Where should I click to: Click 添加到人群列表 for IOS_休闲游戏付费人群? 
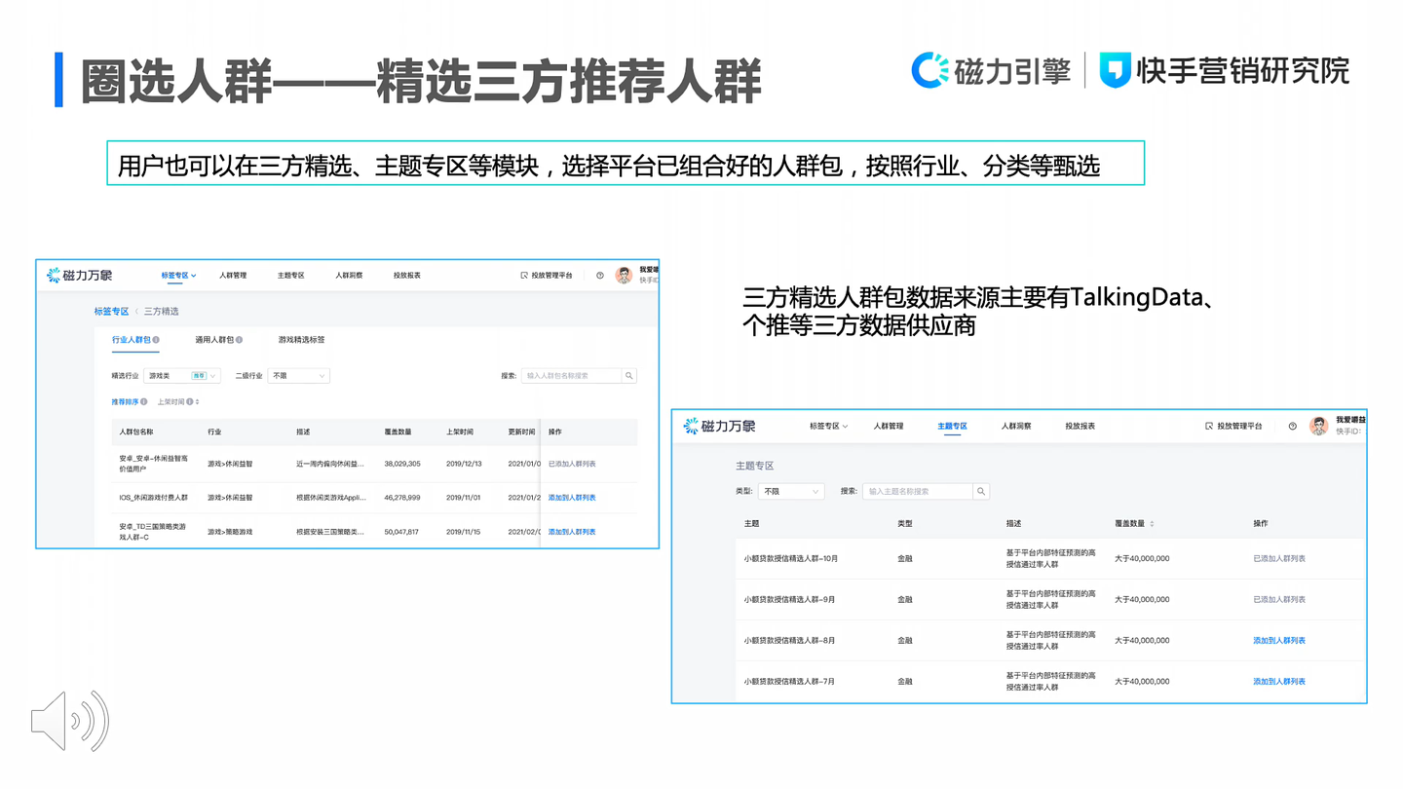[572, 498]
